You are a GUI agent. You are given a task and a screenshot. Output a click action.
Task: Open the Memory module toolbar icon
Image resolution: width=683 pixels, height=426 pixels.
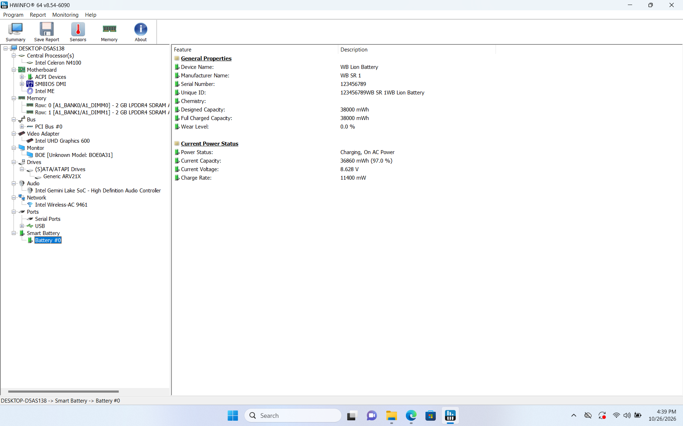point(109,32)
